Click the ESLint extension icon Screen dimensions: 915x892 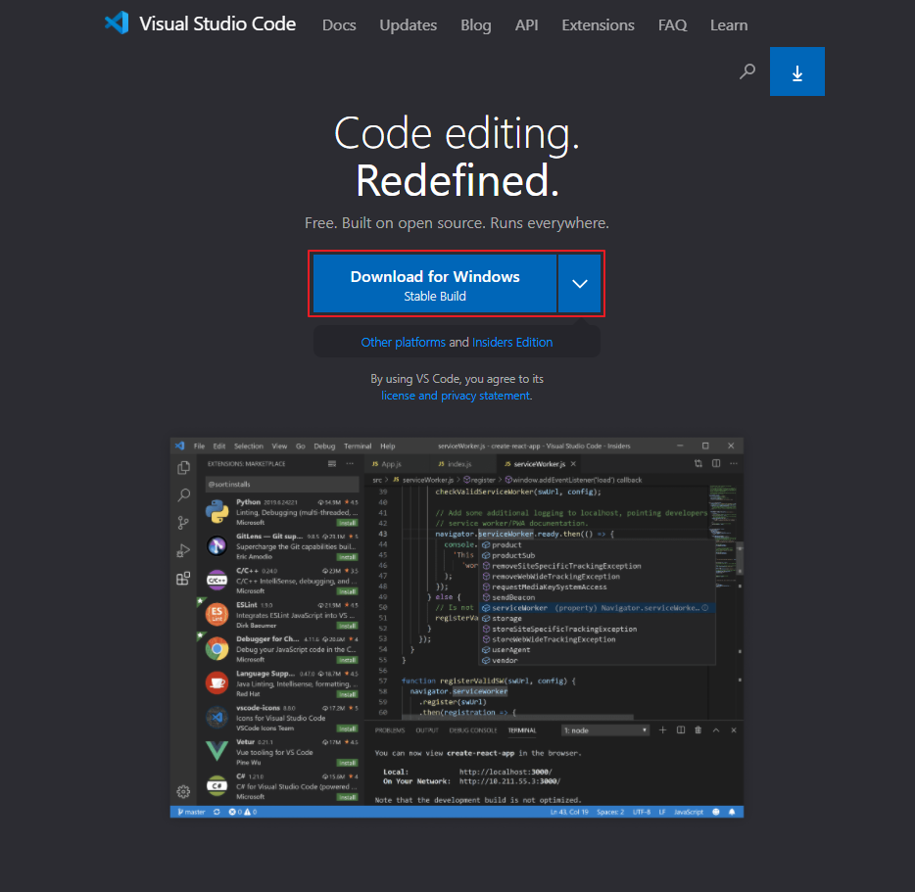click(x=217, y=614)
